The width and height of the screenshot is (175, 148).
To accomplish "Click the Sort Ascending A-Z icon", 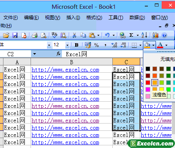I will pyautogui.click(x=144, y=35).
